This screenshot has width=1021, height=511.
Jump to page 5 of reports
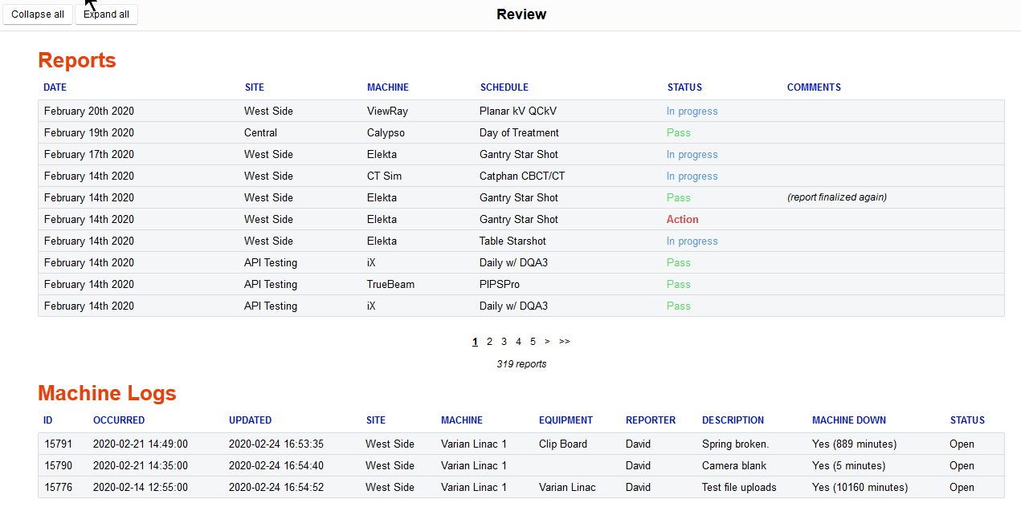coord(533,341)
